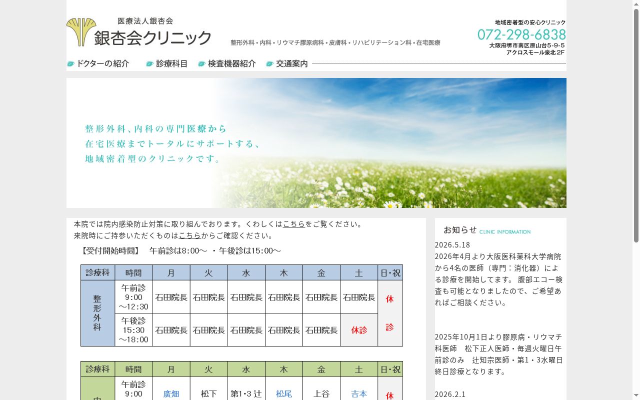Click the 診療科 header of the blue table
Image resolution: width=640 pixels, height=400 pixels.
click(97, 272)
